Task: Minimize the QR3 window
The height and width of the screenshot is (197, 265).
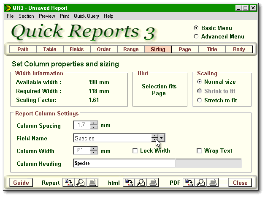Action: point(238,8)
